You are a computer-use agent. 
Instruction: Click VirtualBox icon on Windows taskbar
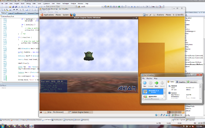(x=31, y=126)
